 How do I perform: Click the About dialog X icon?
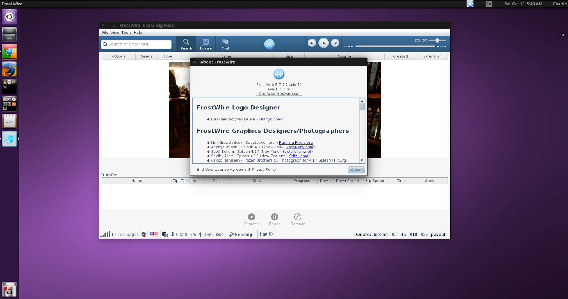click(195, 62)
